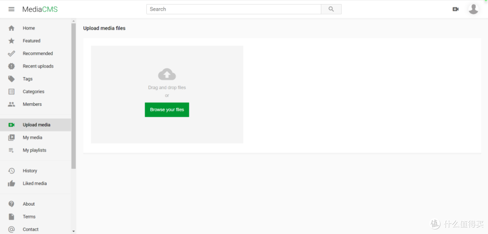
Task: Click the sidebar scrollbar down arrow
Action: [74, 231]
